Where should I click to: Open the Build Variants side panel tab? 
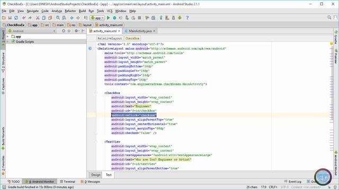(3, 138)
